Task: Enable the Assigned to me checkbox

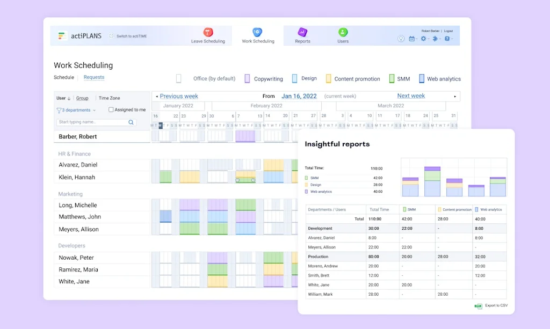Action: pos(111,109)
